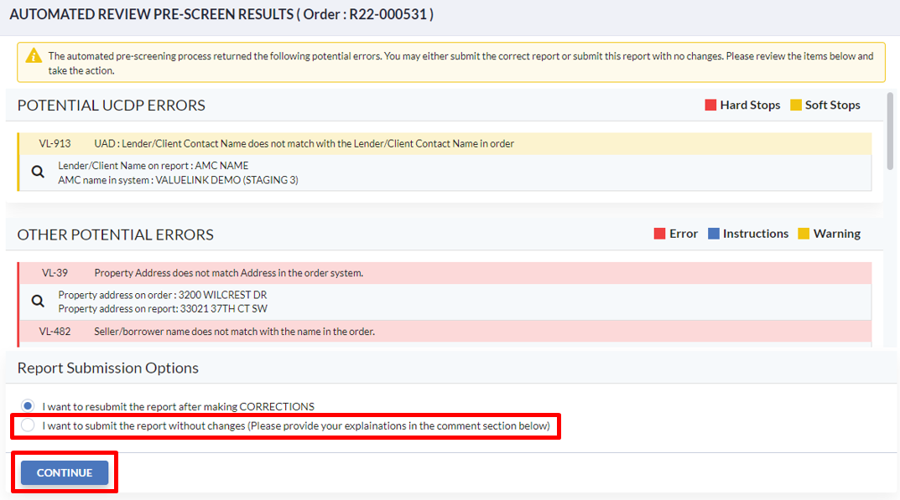Image resolution: width=900 pixels, height=500 pixels.
Task: Click the Automated Review Pre-Screen Results title
Action: tap(221, 14)
